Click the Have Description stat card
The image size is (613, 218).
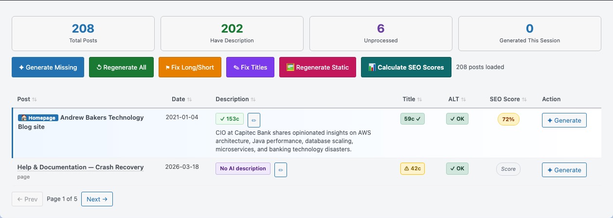point(232,34)
